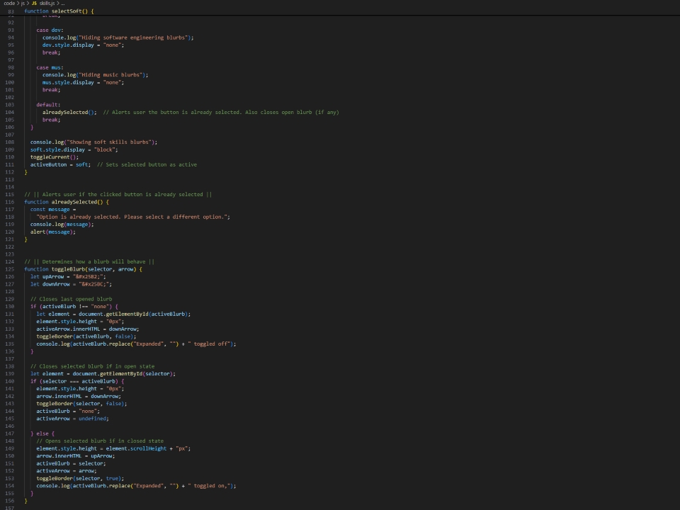Viewport: 680px width, 510px height.
Task: Open the 'skills.js' breadcrumb dropdown
Action: [45, 2]
